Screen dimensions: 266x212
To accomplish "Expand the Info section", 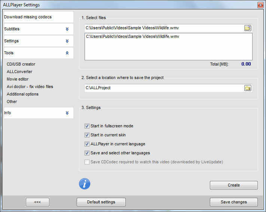I will click(x=67, y=113).
